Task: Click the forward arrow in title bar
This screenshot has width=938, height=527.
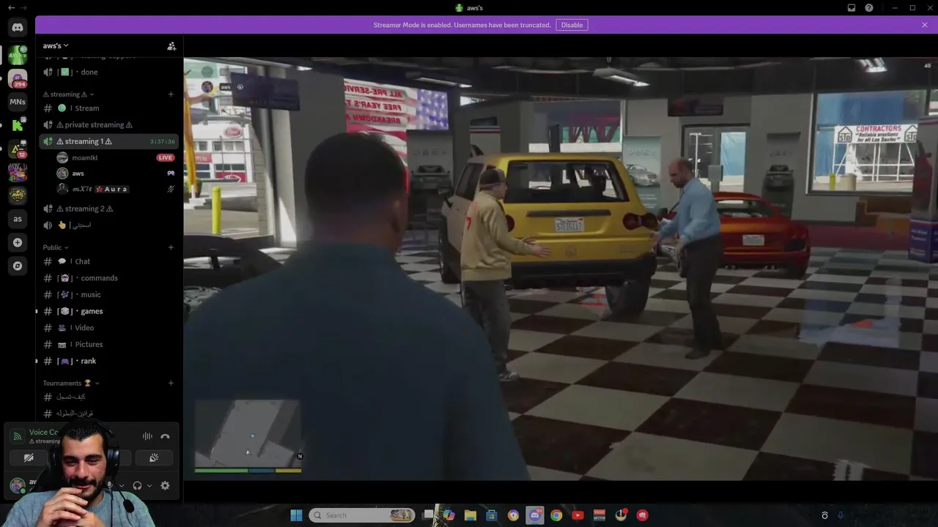Action: [x=24, y=8]
